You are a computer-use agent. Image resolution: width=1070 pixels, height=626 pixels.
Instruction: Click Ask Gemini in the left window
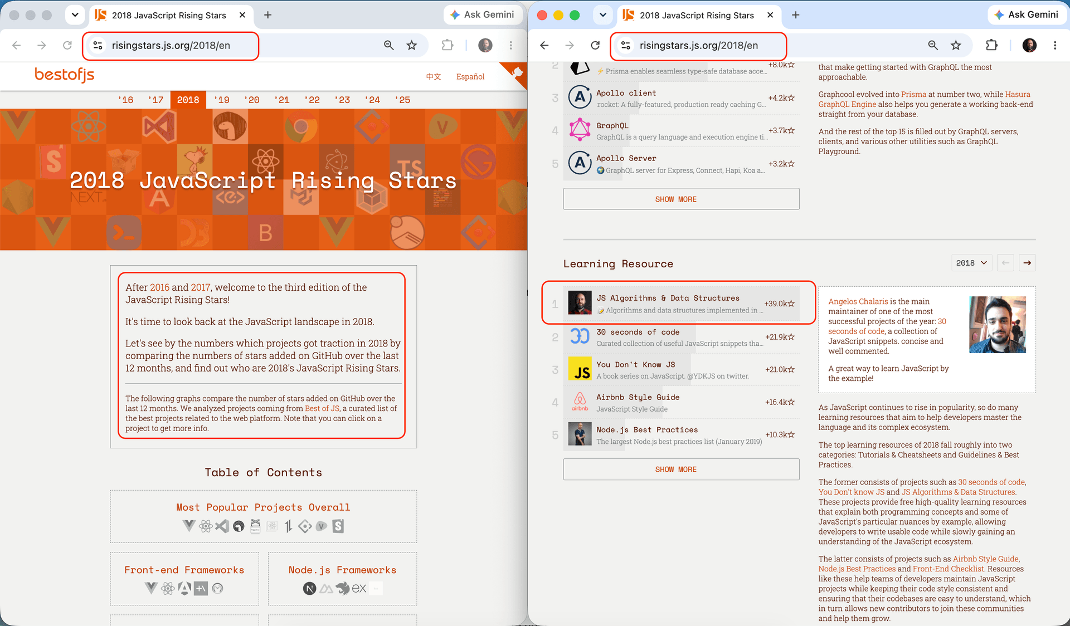tap(483, 14)
